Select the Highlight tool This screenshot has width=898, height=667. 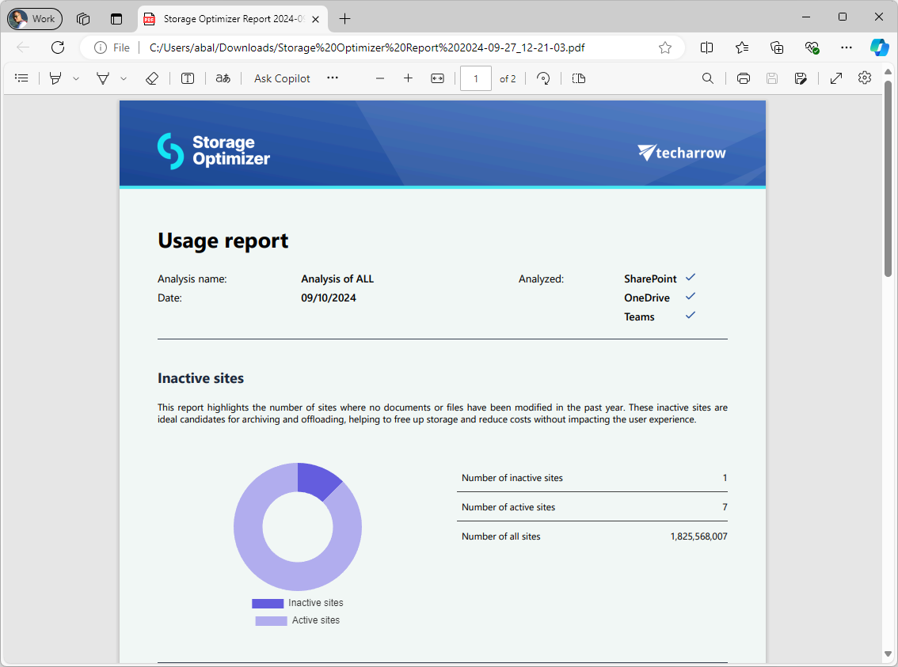click(104, 78)
